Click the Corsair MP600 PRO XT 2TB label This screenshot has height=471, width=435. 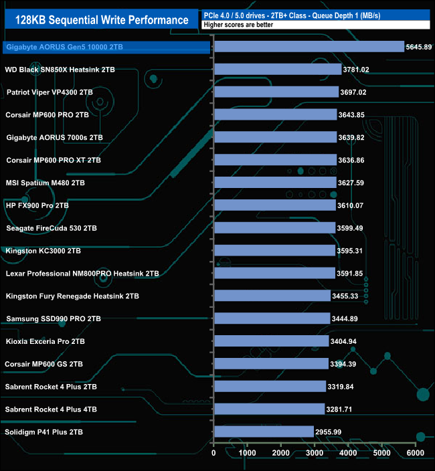click(x=54, y=160)
